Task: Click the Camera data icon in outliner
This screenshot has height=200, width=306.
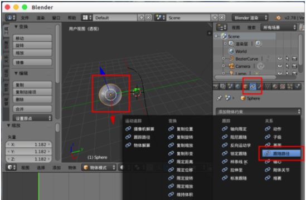Action: click(260, 66)
